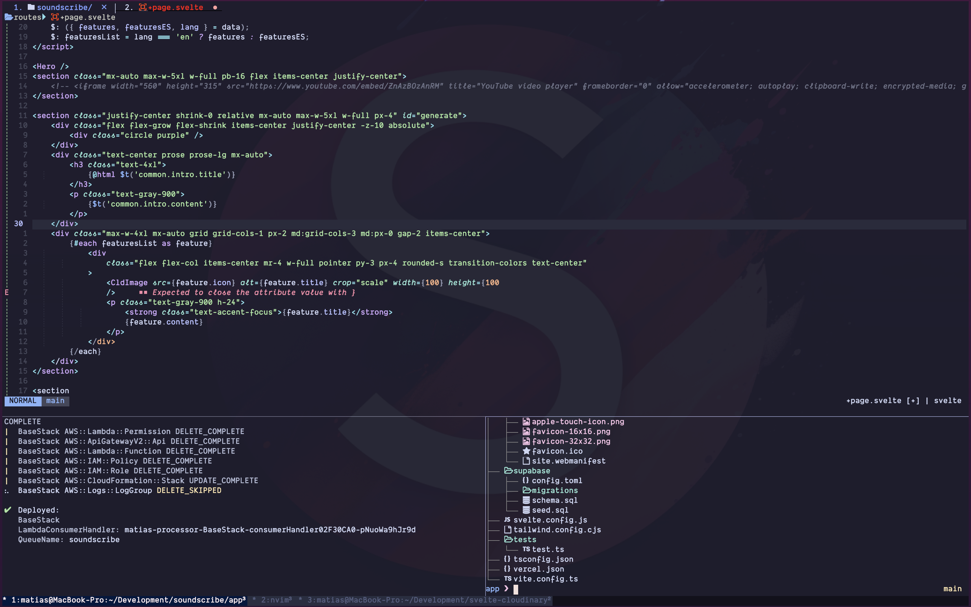This screenshot has width=971, height=607.
Task: Select svelte.config.js in the file tree
Action: pos(550,520)
